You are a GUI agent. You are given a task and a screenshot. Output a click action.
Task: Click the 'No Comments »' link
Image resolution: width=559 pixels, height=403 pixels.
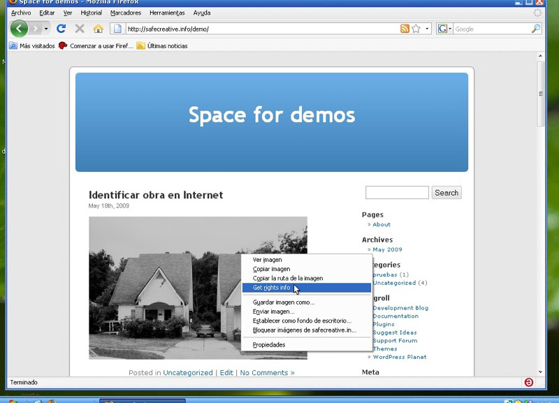267,373
